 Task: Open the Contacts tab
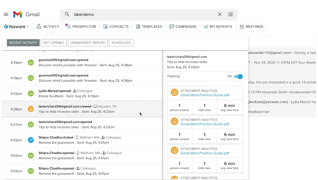[x=116, y=27]
